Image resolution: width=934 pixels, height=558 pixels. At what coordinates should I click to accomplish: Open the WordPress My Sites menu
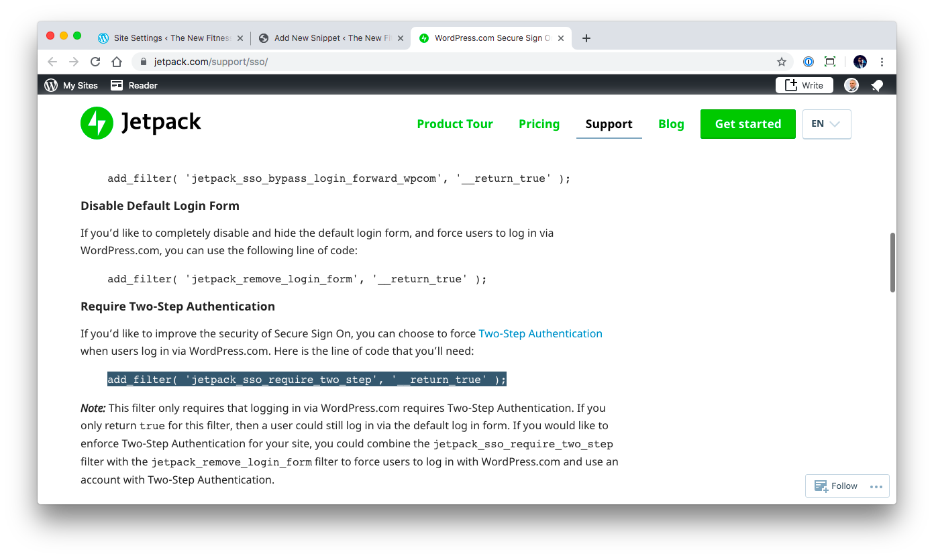click(x=71, y=85)
